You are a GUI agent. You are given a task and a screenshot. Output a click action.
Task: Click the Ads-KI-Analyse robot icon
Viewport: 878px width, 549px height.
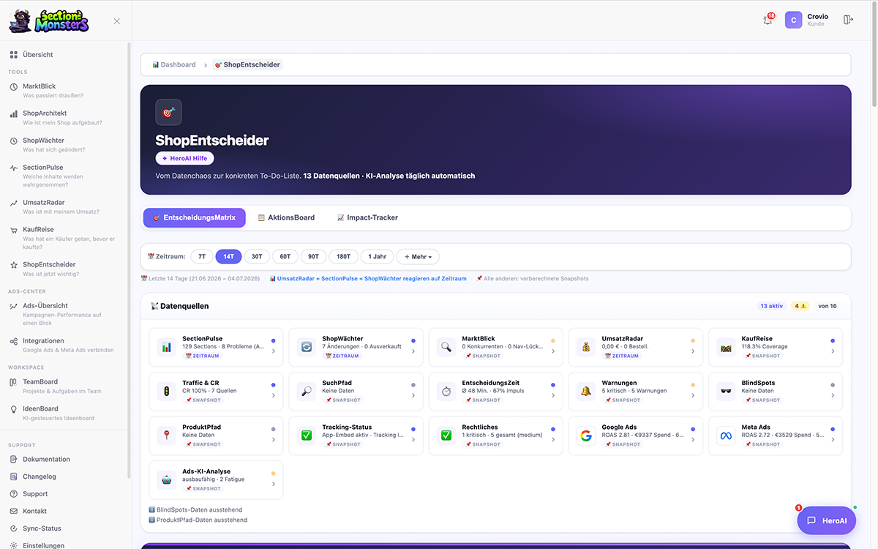pyautogui.click(x=167, y=479)
